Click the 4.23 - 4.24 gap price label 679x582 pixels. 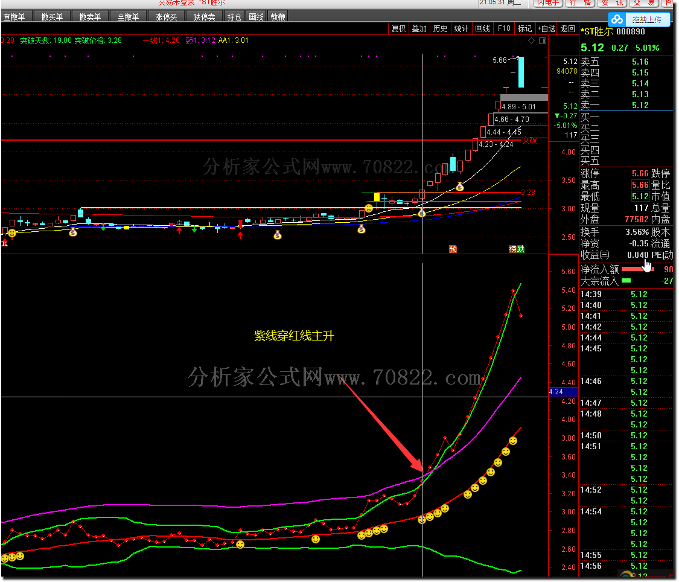coord(496,144)
